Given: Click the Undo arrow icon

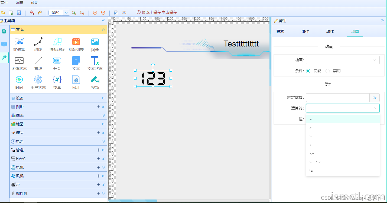Looking at the screenshot, I should coord(32,12).
